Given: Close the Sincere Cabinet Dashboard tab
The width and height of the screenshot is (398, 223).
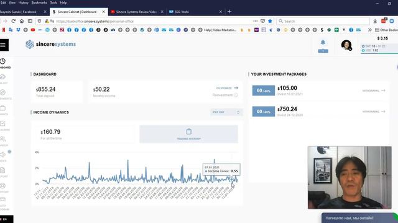Looking at the screenshot, I should click(x=104, y=12).
